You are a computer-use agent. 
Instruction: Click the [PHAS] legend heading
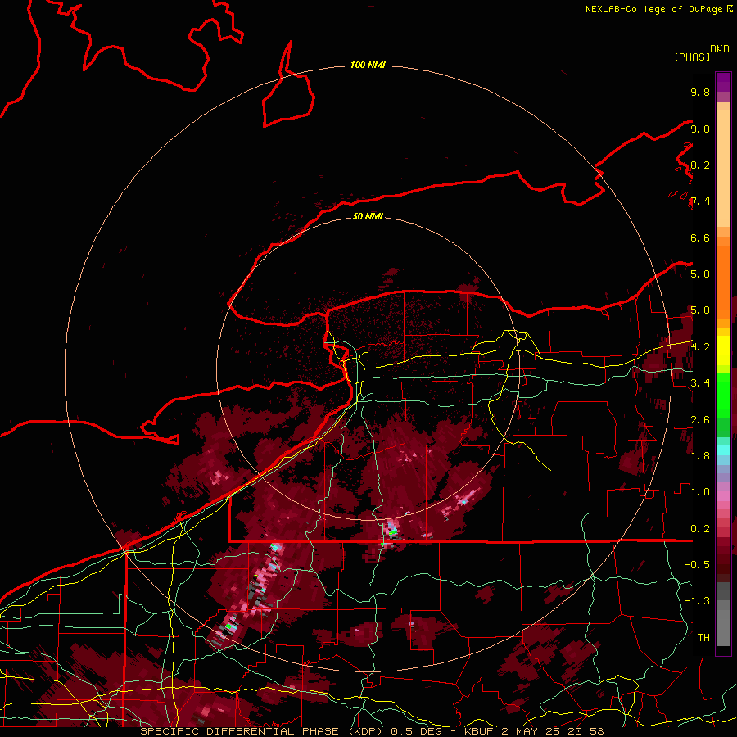(x=692, y=57)
